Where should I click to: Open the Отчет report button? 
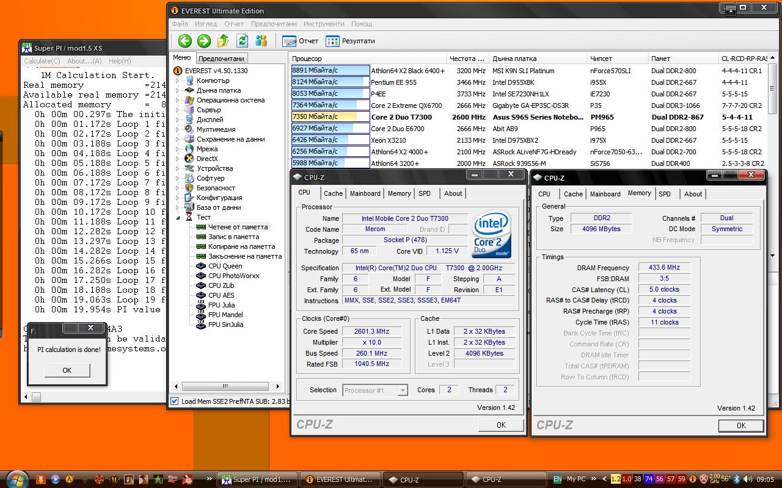[x=301, y=41]
